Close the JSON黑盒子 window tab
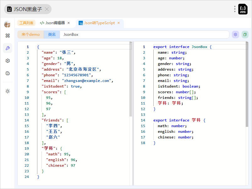252x189 pixels. tap(47, 9)
